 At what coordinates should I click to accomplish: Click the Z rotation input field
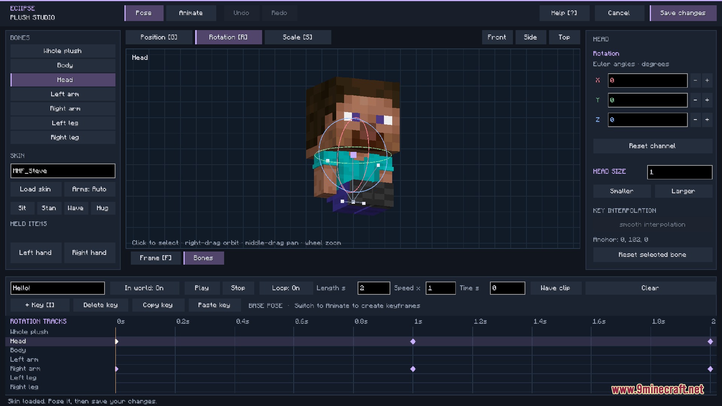[x=648, y=120]
